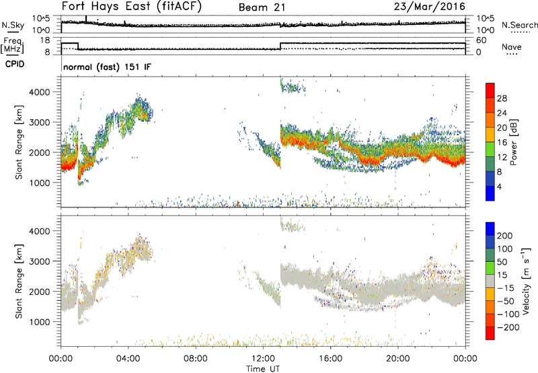Select the "28" tick label on the Power bar

502,98
